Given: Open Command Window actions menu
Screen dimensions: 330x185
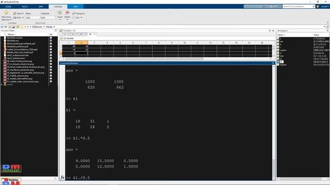Looking at the screenshot, I should pyautogui.click(x=273, y=63).
